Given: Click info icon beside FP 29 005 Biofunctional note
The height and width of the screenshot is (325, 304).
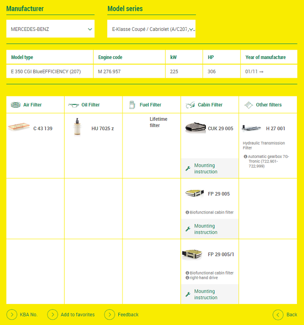Looking at the screenshot, I should point(187,212).
